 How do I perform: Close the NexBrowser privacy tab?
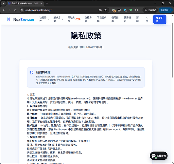coord(41,3)
